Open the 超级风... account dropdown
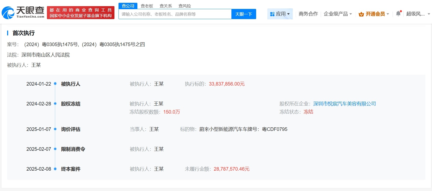The width and height of the screenshot is (432, 191). pos(418,14)
